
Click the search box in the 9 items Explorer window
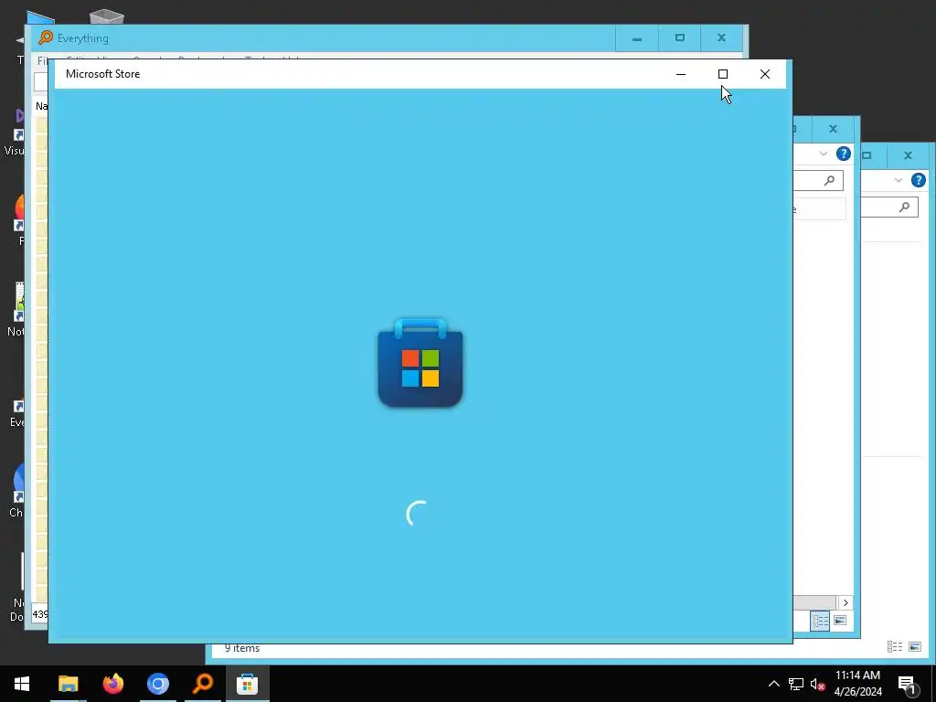coord(888,207)
